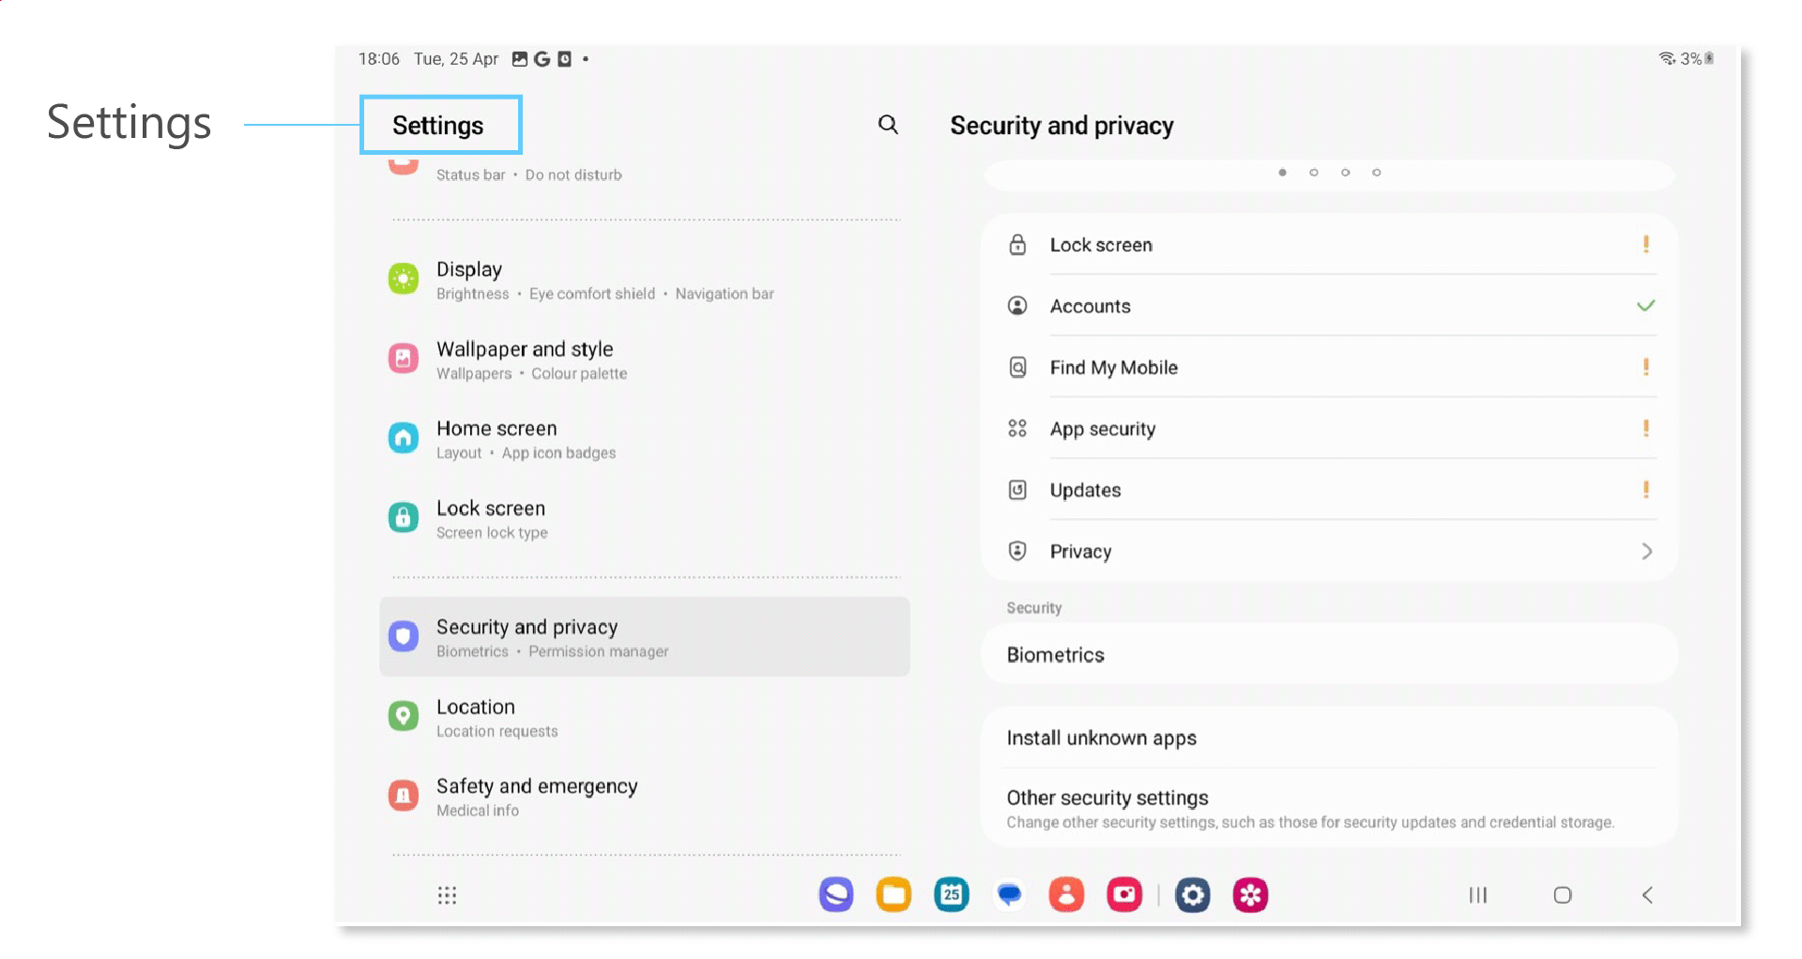The width and height of the screenshot is (1802, 959).
Task: Open the Settings gear in taskbar
Action: click(1193, 894)
